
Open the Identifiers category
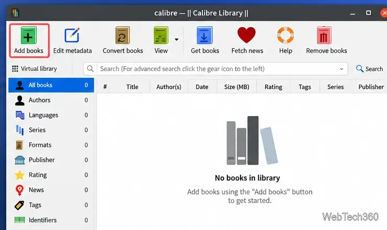[x=51, y=220]
